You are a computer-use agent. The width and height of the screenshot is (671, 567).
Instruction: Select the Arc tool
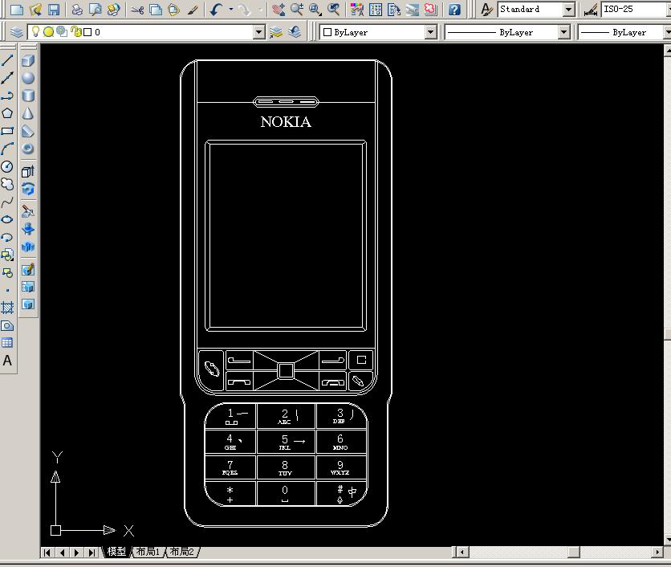point(7,149)
